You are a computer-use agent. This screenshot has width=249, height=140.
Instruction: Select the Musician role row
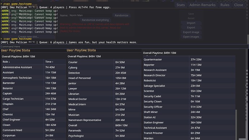tap(104, 115)
